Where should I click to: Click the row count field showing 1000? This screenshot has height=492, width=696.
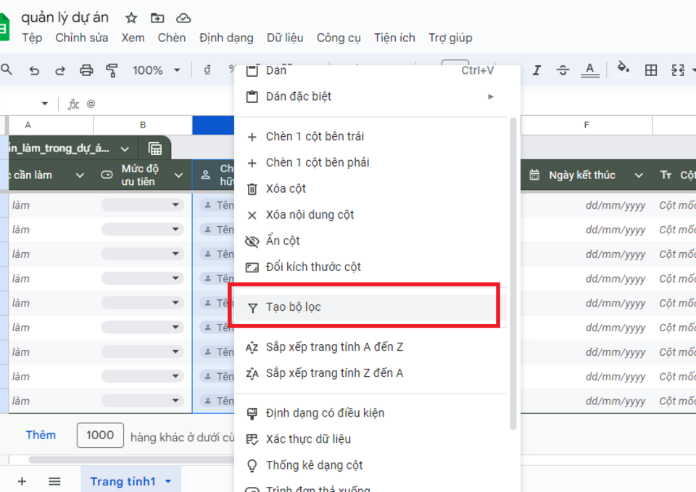pyautogui.click(x=100, y=435)
